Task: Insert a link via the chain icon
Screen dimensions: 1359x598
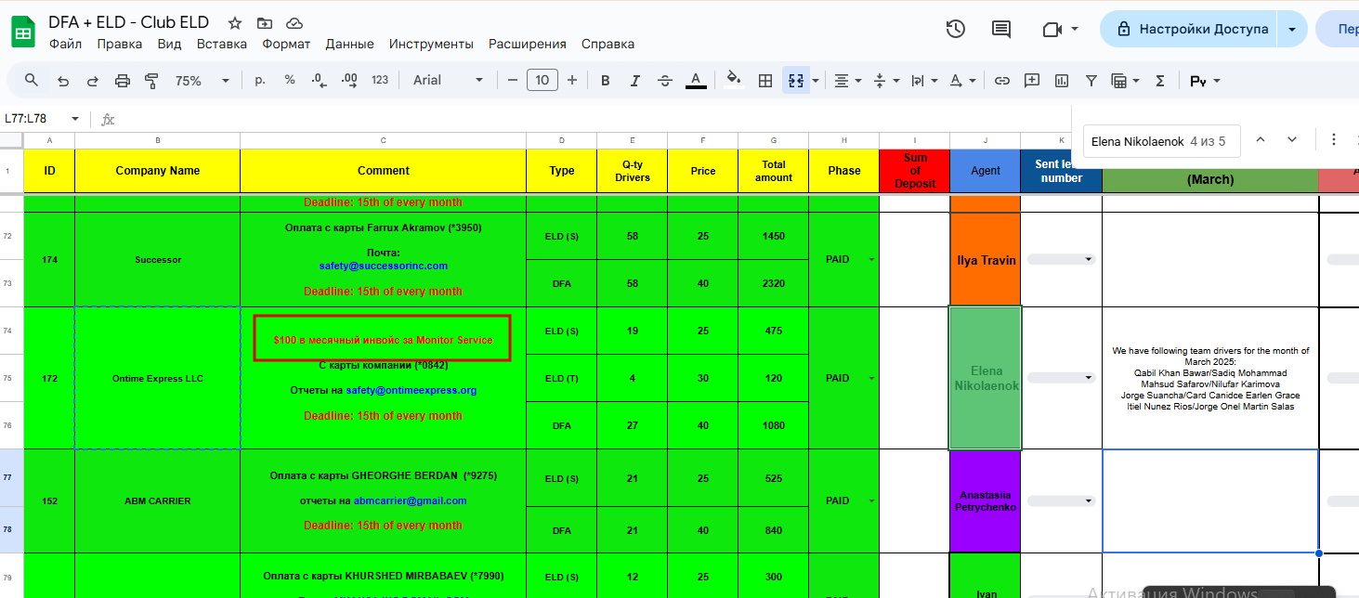Action: pos(1001,81)
